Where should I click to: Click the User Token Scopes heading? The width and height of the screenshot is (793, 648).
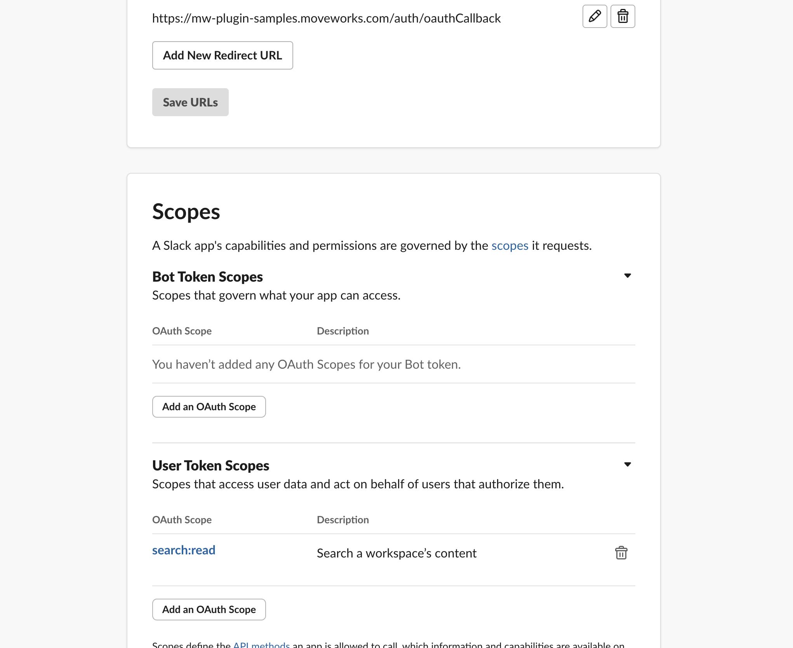210,465
